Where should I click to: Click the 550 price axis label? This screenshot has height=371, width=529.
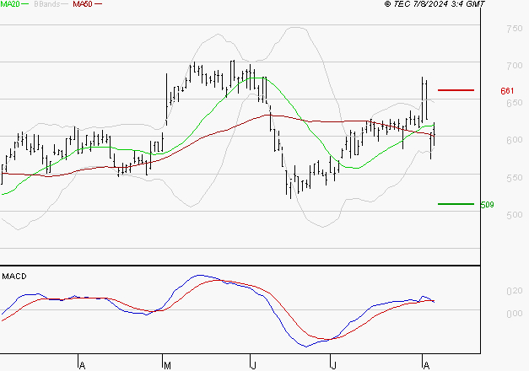[x=514, y=178]
